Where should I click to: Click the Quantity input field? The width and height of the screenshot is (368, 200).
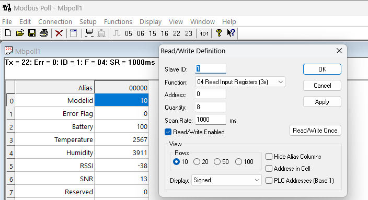click(211, 107)
